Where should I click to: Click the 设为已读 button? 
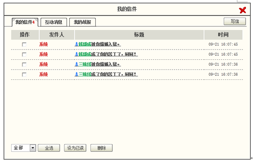tap(75, 148)
